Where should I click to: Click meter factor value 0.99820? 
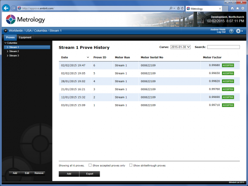click(214, 81)
